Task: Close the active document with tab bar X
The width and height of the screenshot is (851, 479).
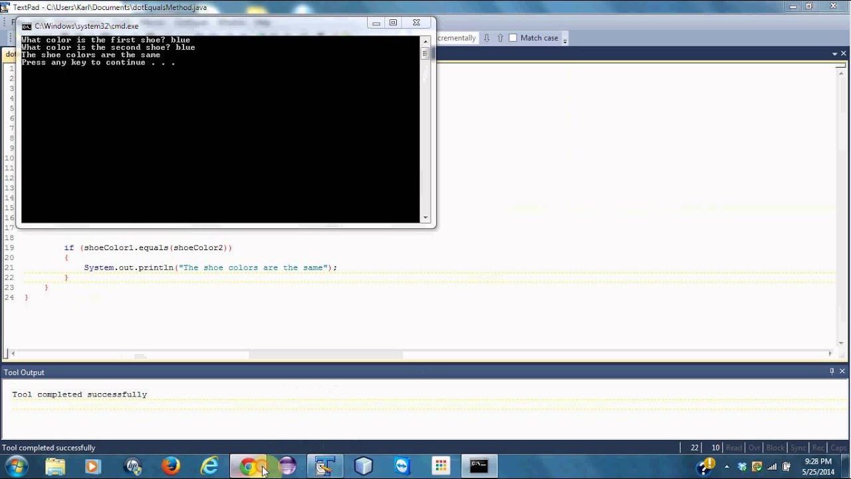Action: (843, 54)
